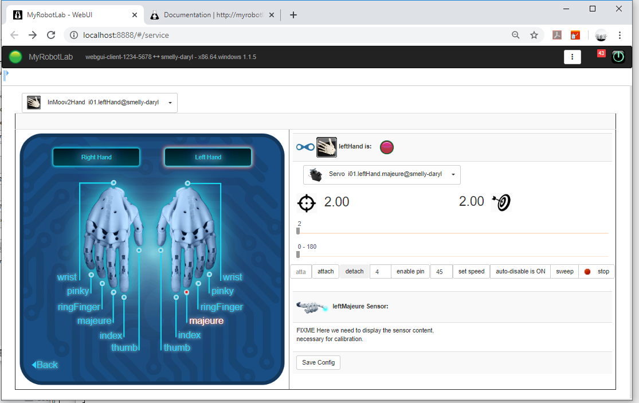Select right hand index label
The width and height of the screenshot is (639, 403).
tap(111, 336)
